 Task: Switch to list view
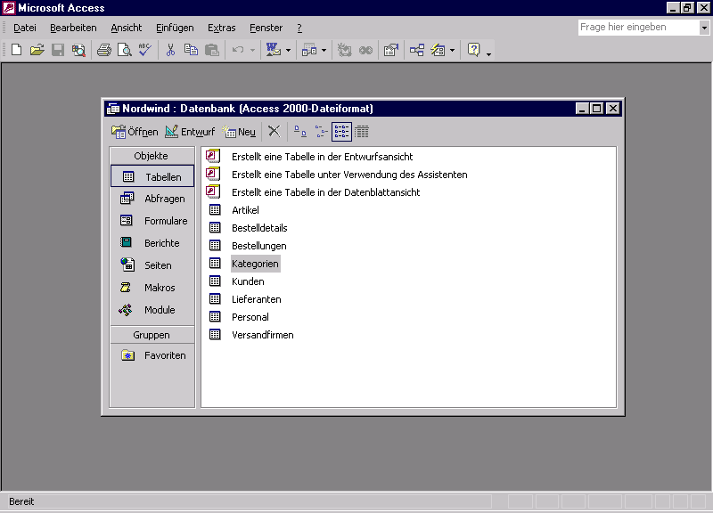(x=341, y=132)
